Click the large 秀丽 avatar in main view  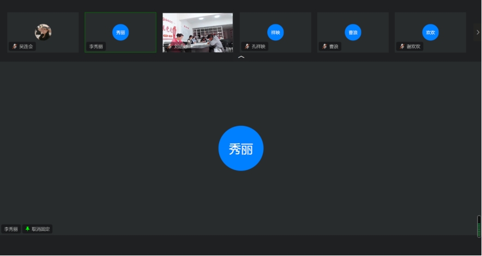click(240, 148)
